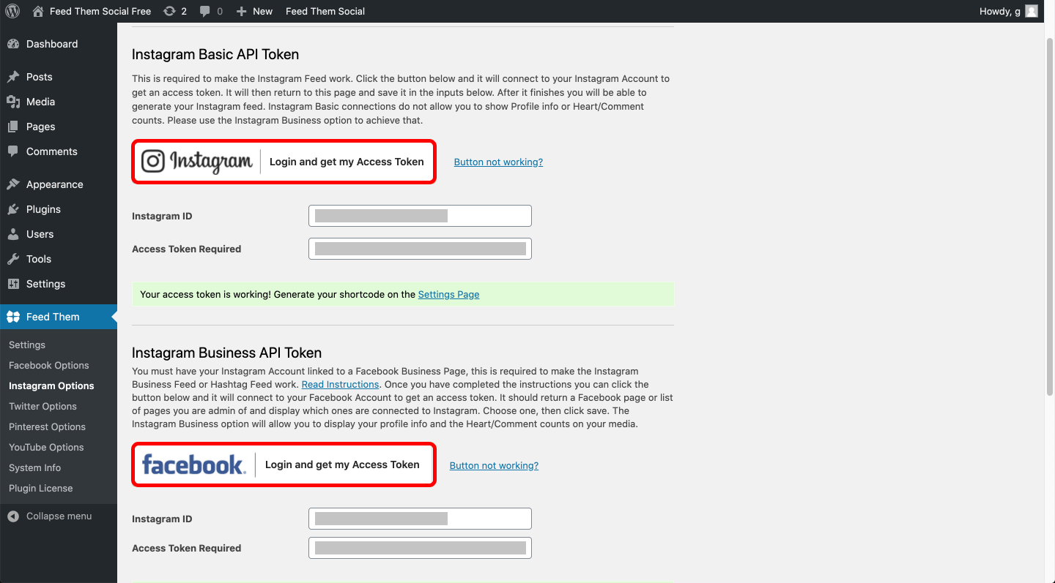Open the comments bubble icon in admin bar
1055x583 pixels.
click(205, 11)
